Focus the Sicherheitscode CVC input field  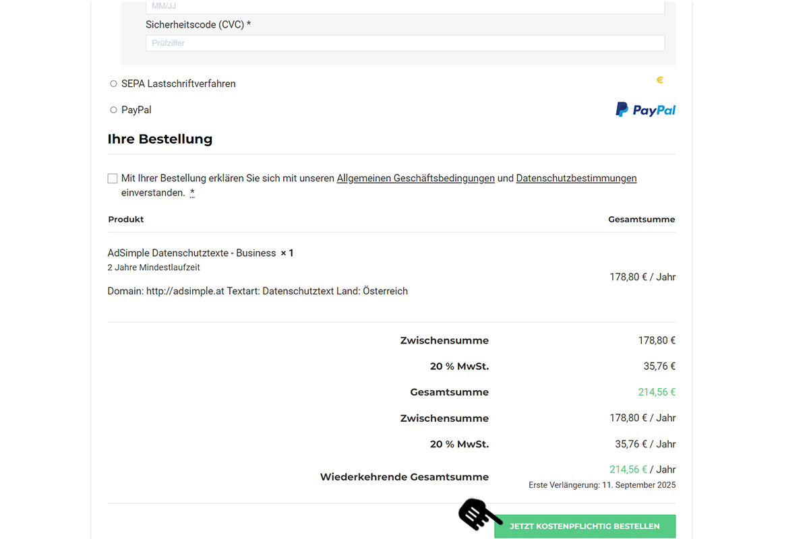[x=404, y=43]
